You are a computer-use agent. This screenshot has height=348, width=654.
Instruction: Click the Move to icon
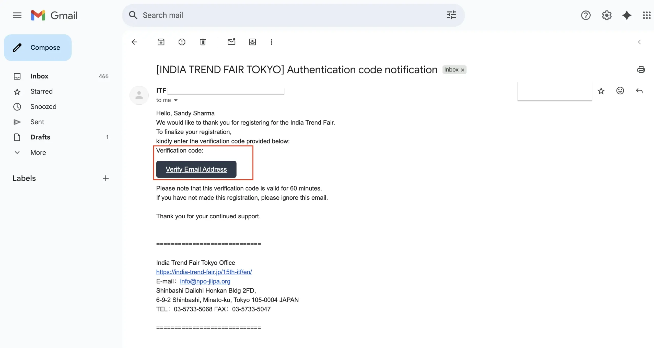pos(252,42)
